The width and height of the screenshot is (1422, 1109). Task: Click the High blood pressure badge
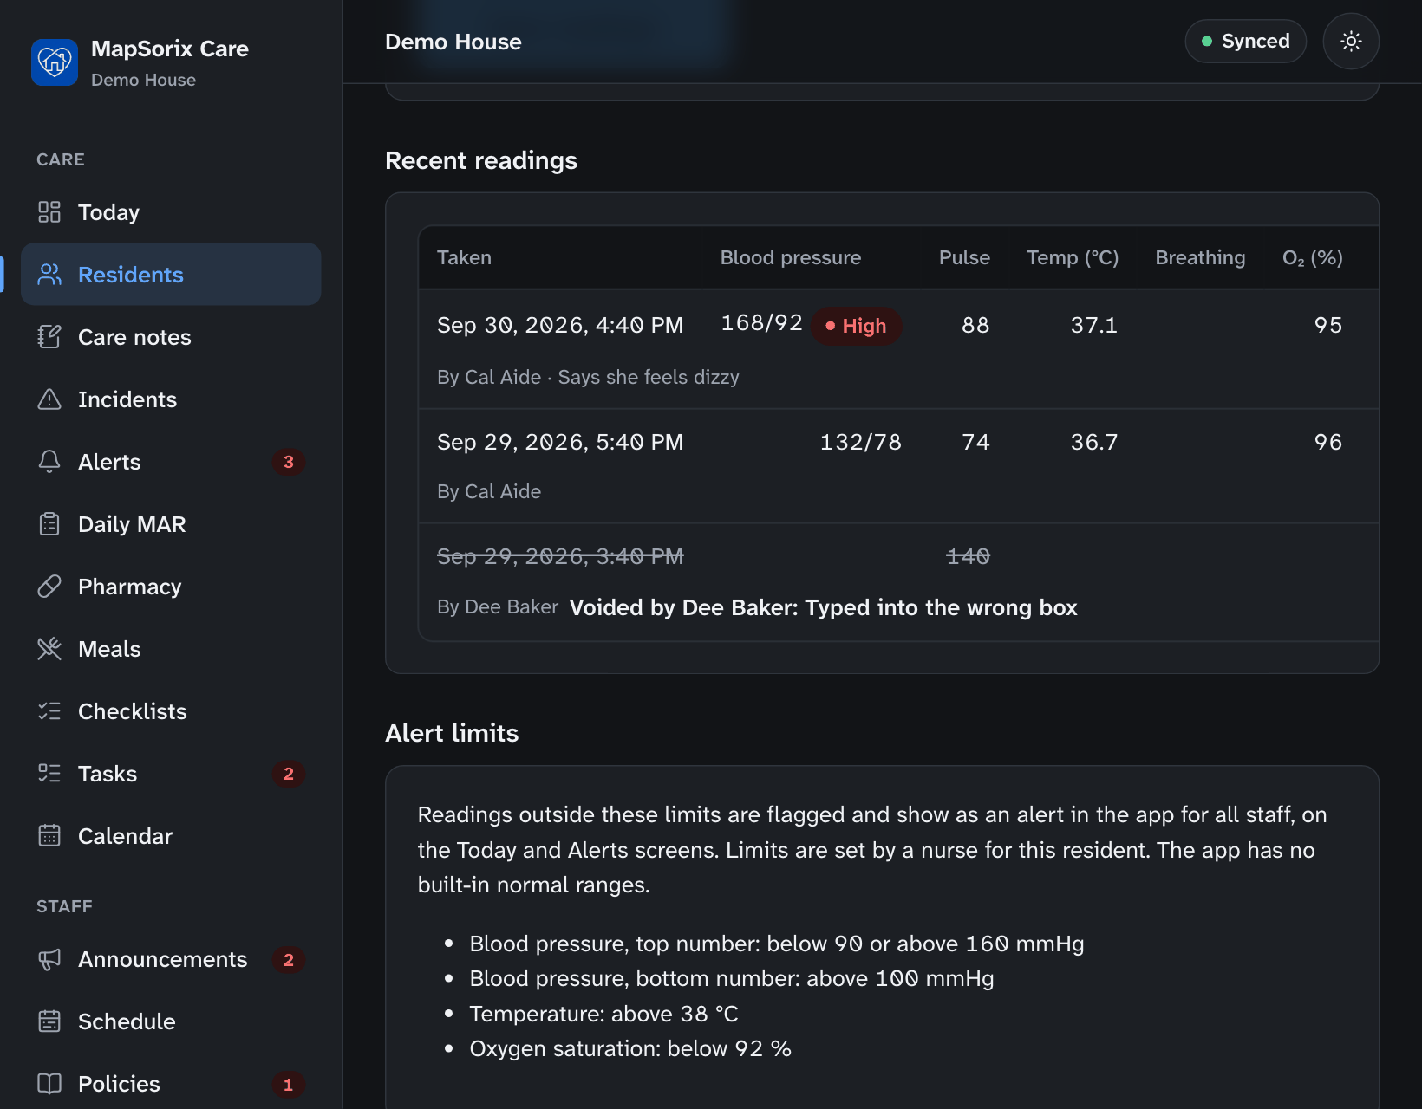point(857,327)
